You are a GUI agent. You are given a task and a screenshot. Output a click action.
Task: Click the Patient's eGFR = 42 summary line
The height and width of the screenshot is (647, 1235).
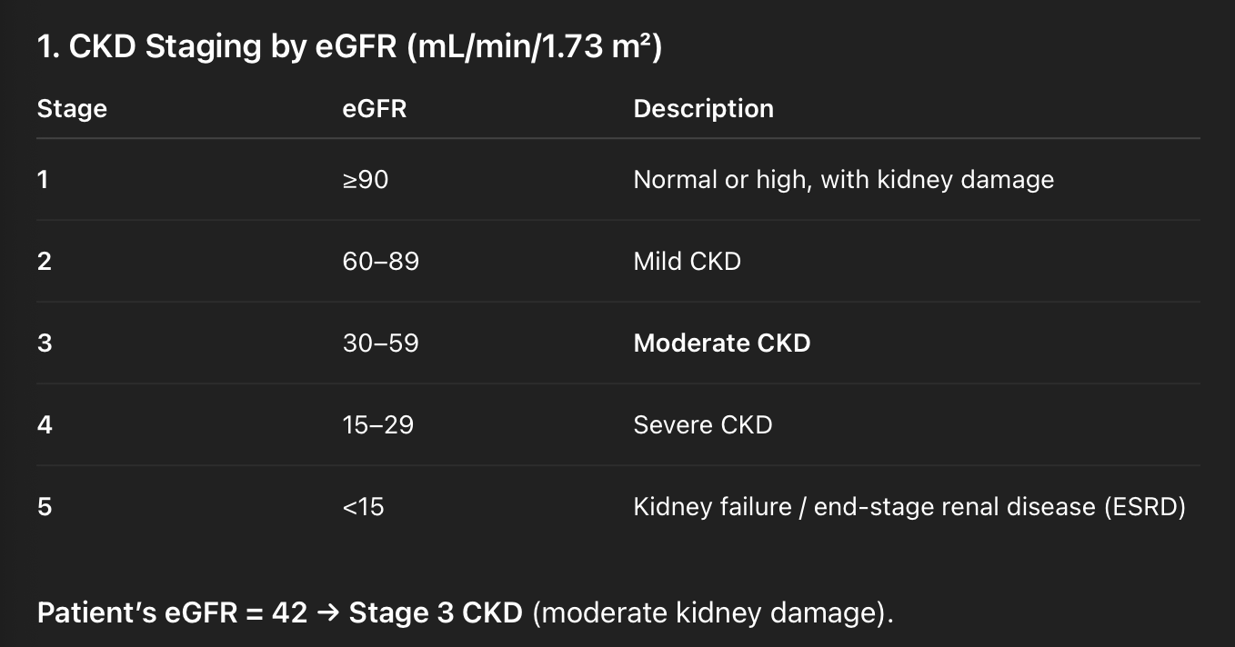pos(465,613)
